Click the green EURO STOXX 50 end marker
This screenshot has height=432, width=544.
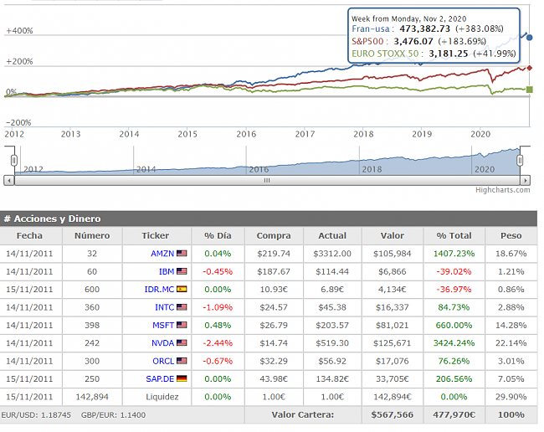pos(529,90)
